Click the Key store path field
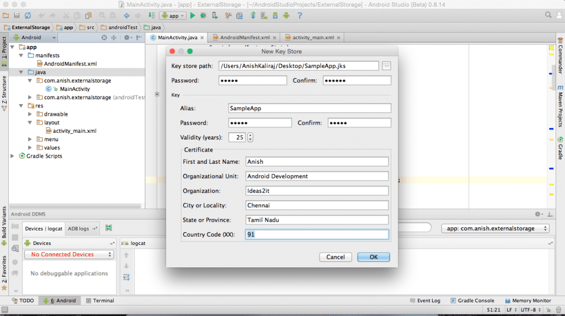The height and width of the screenshot is (316, 565). tap(299, 66)
